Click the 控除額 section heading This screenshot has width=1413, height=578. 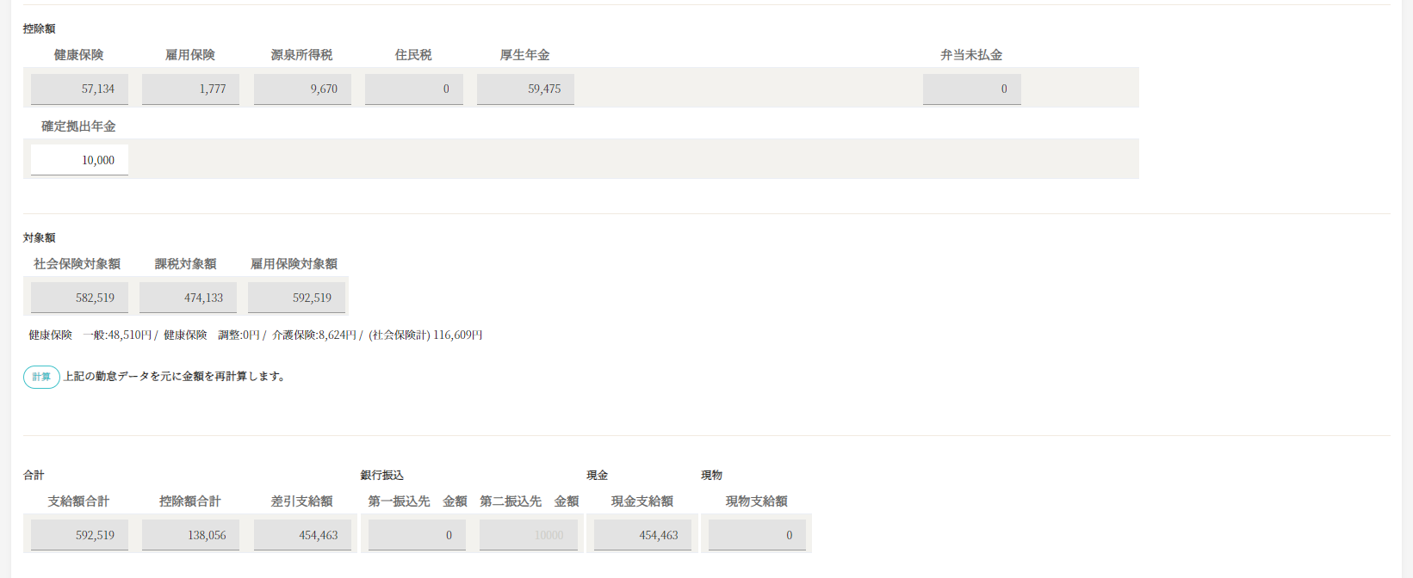coord(39,28)
